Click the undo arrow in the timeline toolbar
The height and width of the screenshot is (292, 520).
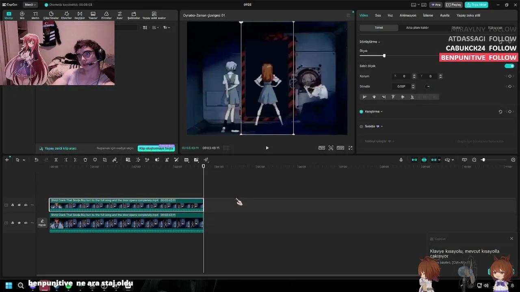click(x=36, y=160)
